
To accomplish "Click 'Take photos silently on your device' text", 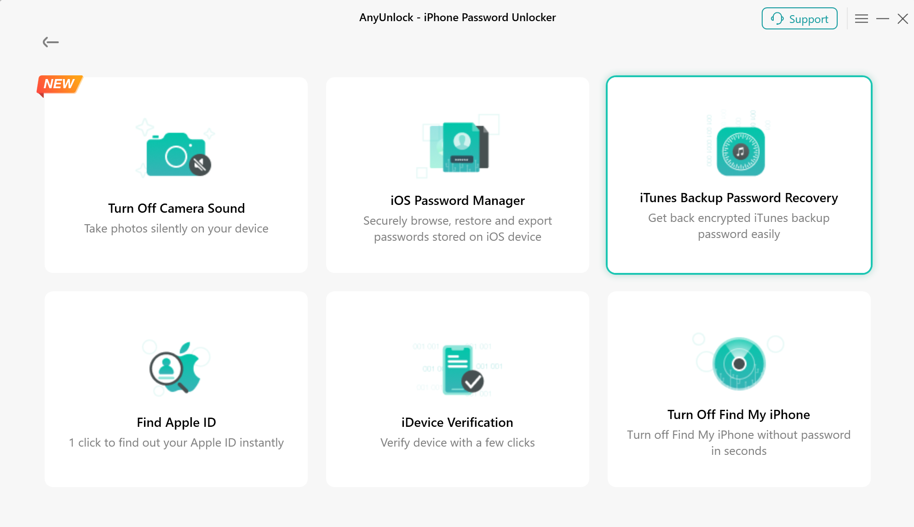I will click(x=177, y=228).
